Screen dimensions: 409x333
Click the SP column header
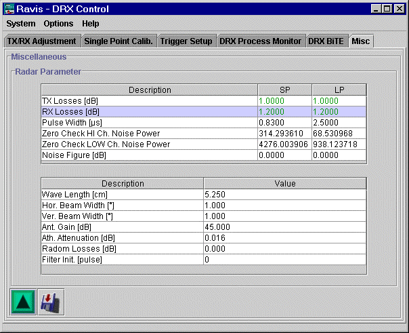285,90
